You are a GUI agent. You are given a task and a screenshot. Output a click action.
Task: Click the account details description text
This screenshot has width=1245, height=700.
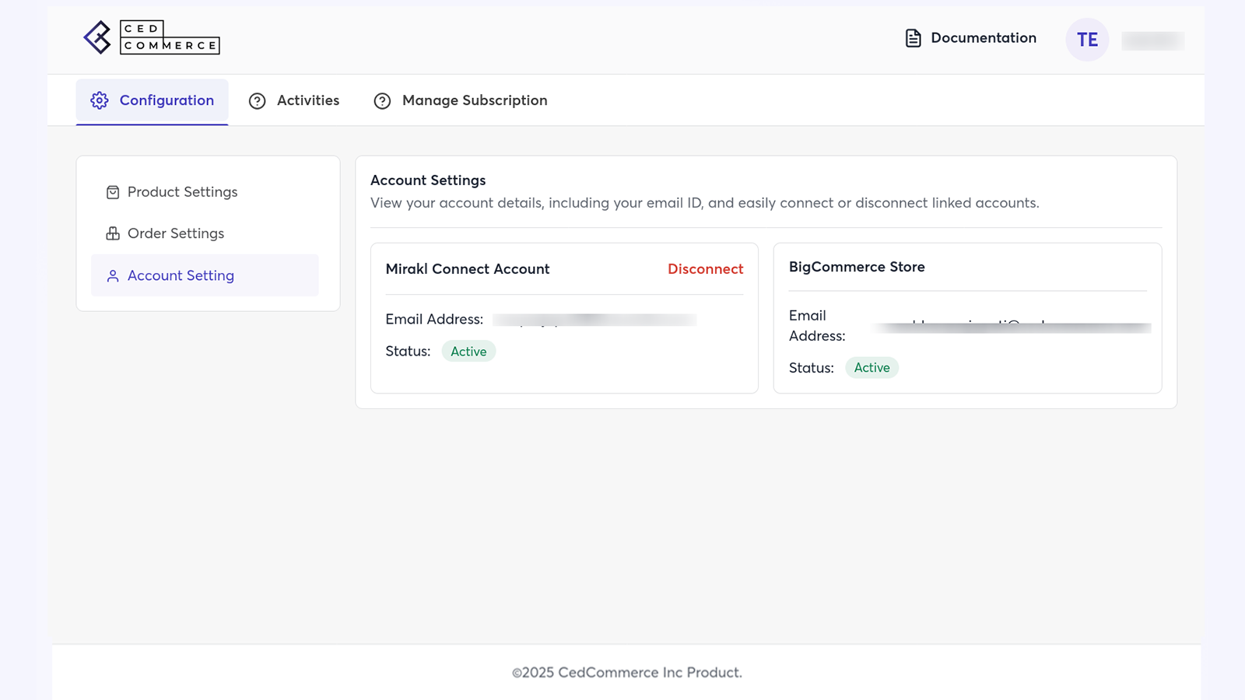point(704,203)
